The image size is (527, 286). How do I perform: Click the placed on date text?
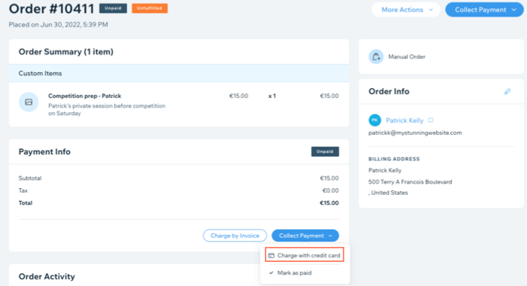pos(58,25)
